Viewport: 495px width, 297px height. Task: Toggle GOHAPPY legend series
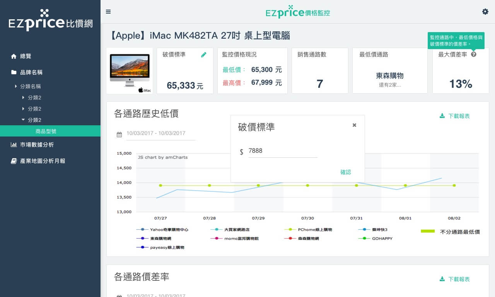tap(375, 239)
